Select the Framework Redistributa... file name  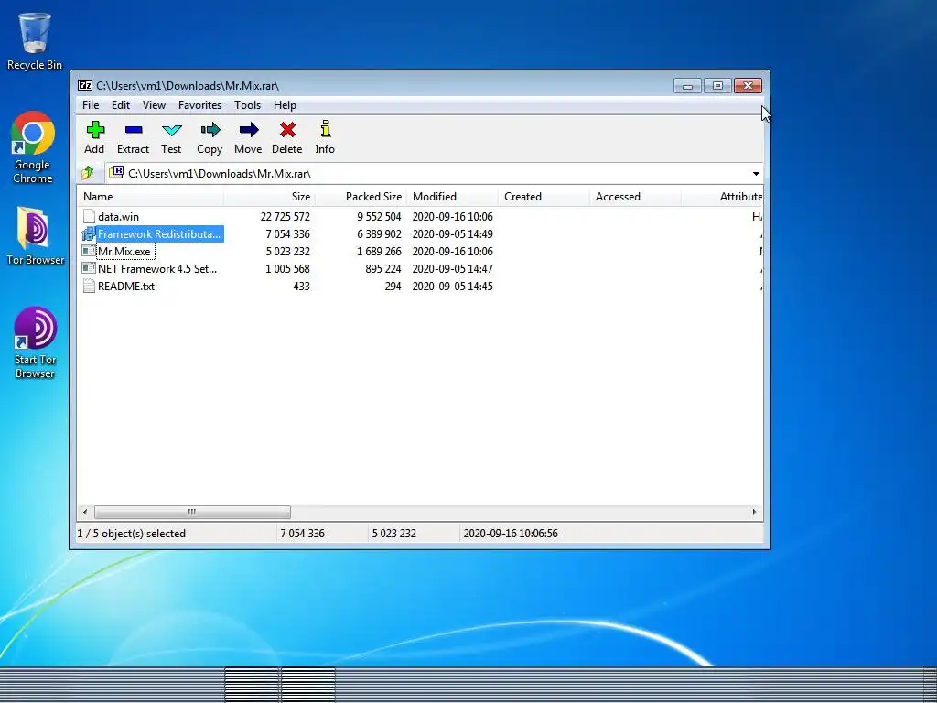pyautogui.click(x=159, y=233)
